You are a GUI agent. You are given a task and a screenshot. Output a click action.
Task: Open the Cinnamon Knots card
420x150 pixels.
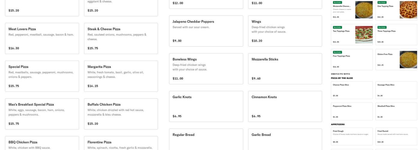tap(285, 106)
